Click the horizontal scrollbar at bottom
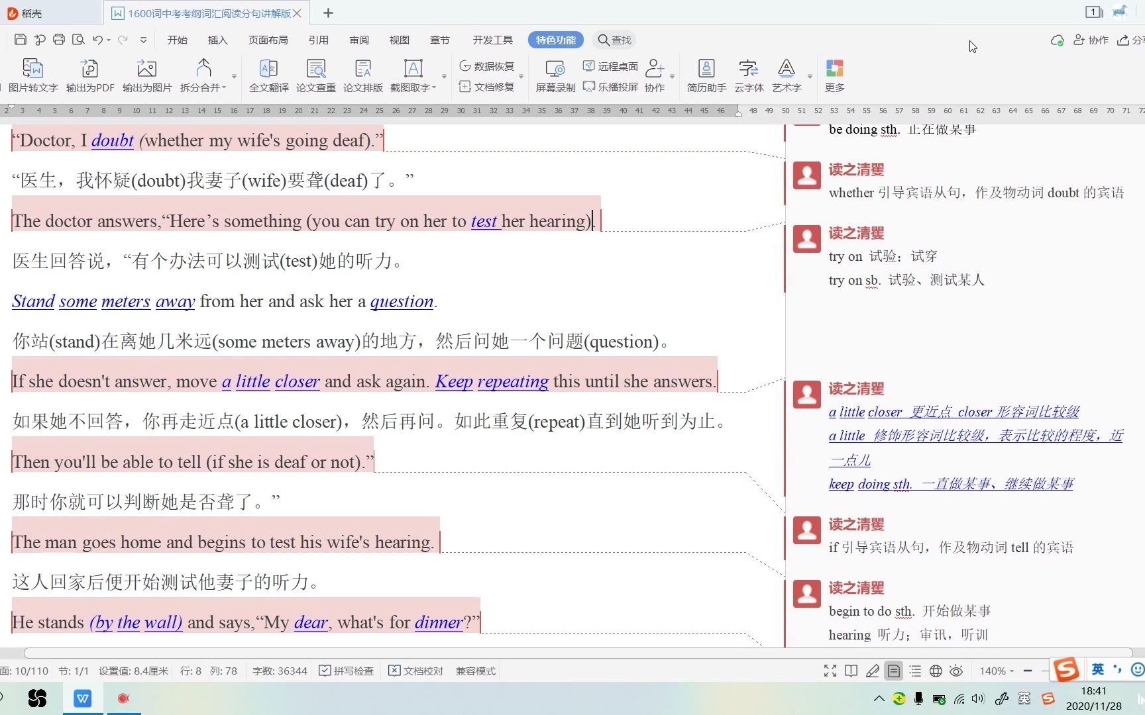 (x=578, y=652)
